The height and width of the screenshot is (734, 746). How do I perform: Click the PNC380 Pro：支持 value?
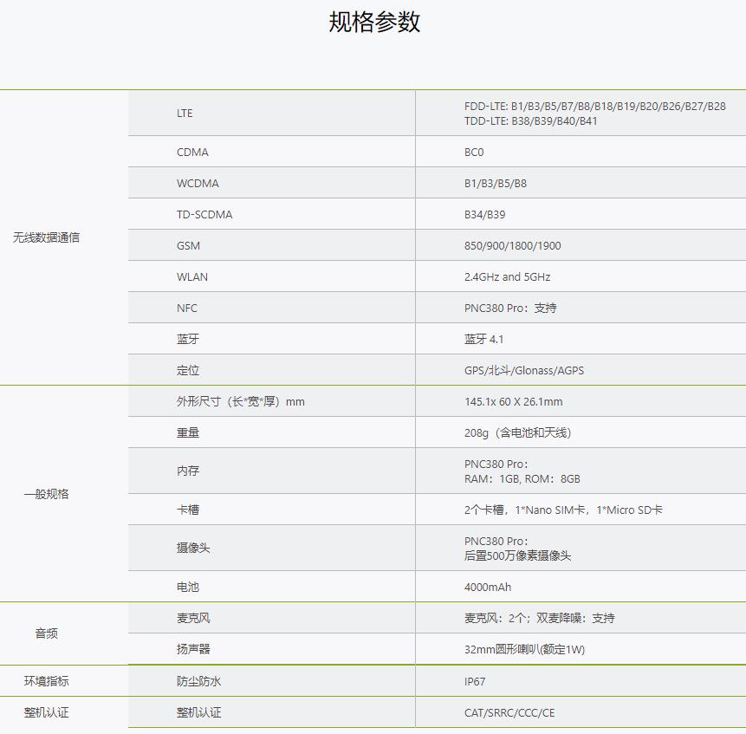click(510, 309)
